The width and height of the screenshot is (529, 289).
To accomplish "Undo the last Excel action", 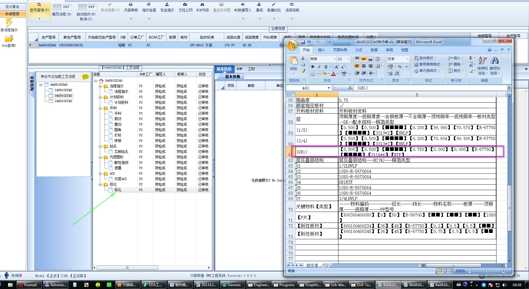I will tap(309, 42).
